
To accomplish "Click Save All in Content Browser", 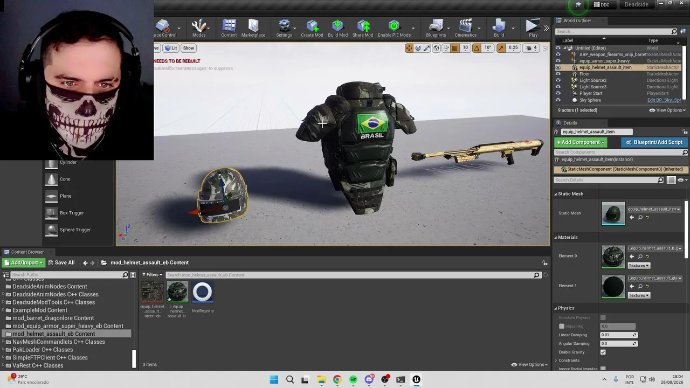I will coord(61,263).
